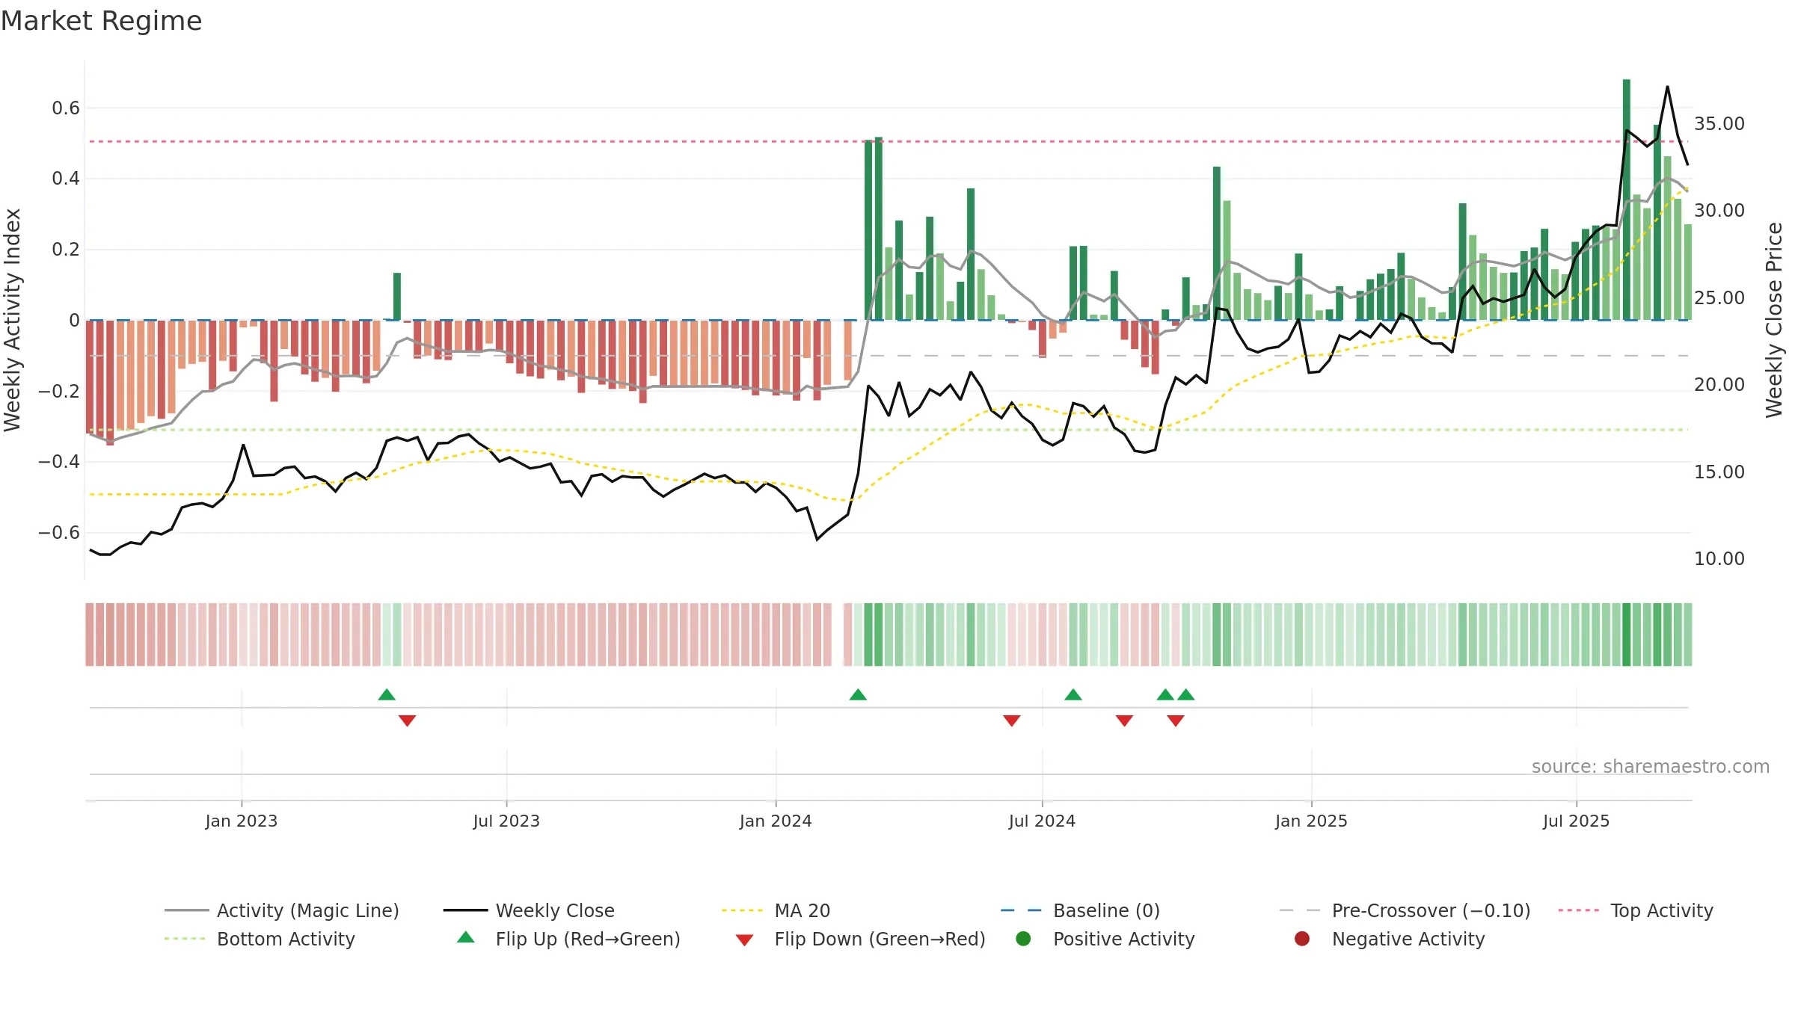The height and width of the screenshot is (1009, 1795).
Task: Click the Flip Down legend red triangle
Action: [744, 940]
